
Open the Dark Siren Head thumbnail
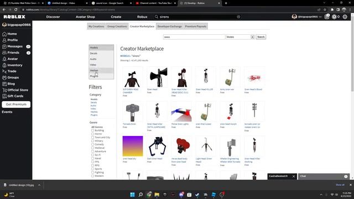[x=157, y=146]
